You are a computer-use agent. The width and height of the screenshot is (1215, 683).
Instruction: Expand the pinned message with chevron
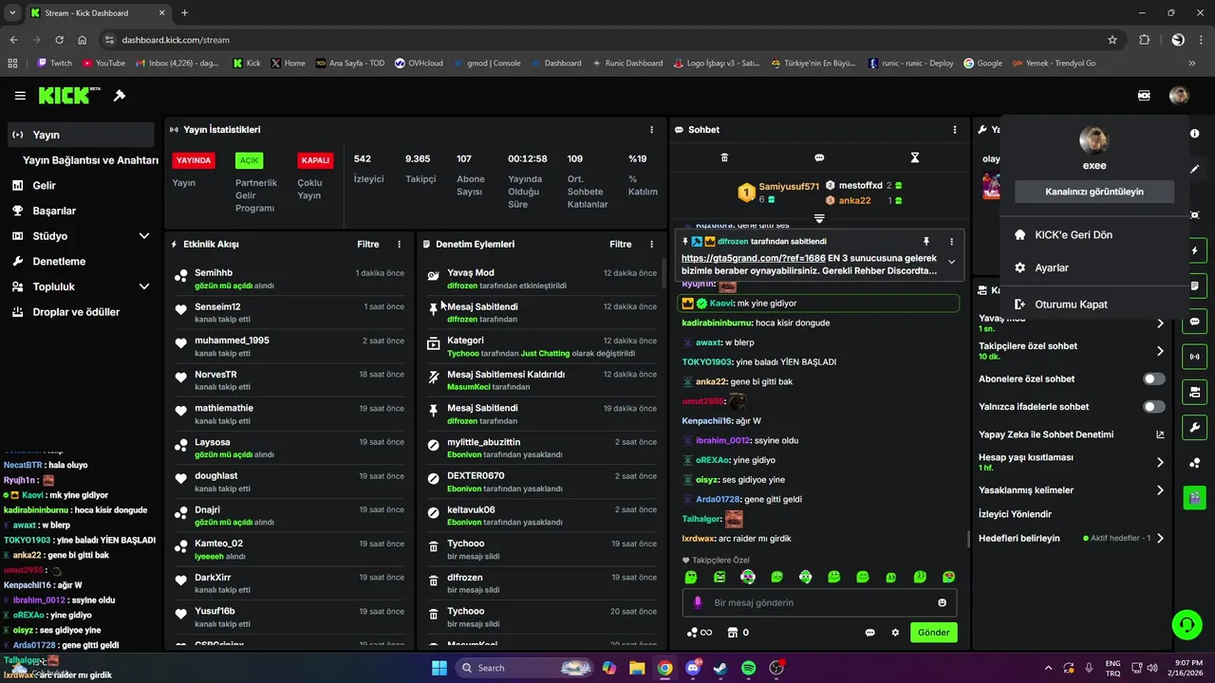pyautogui.click(x=951, y=263)
